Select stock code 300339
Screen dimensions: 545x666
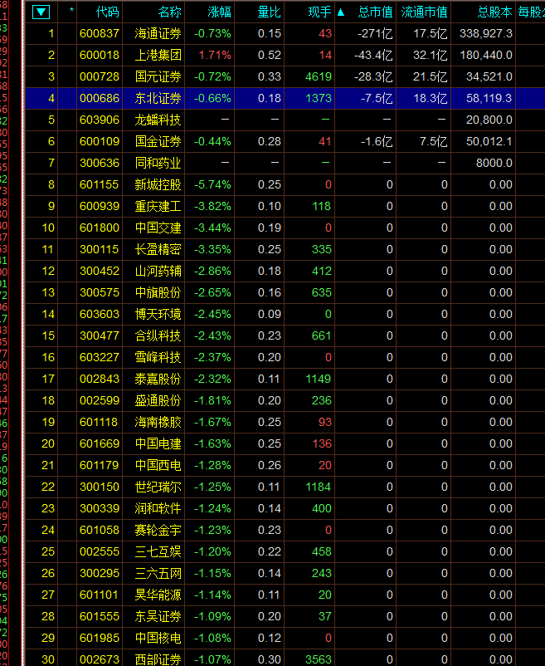[100, 508]
